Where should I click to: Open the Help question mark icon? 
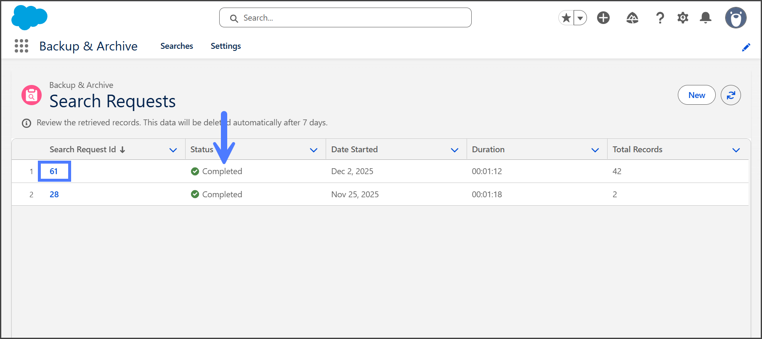[x=660, y=18]
